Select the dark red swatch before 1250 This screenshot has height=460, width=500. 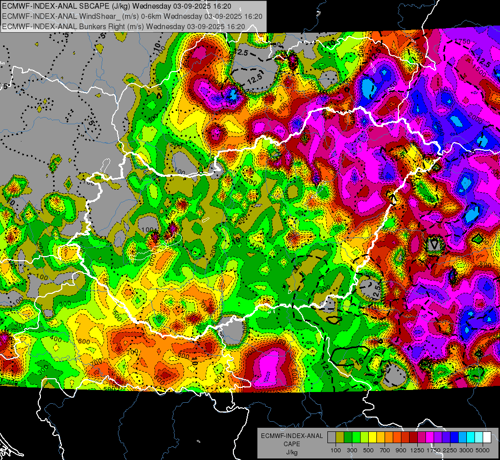click(413, 438)
